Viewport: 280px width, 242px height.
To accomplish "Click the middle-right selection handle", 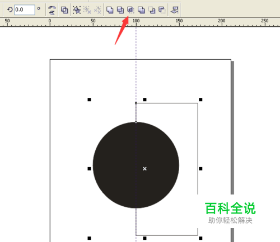I will tap(200, 169).
